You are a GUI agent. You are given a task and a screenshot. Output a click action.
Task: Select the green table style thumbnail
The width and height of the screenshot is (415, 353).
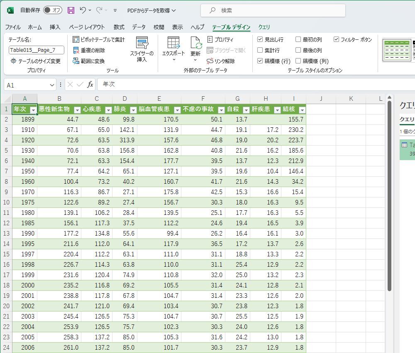coord(396,50)
